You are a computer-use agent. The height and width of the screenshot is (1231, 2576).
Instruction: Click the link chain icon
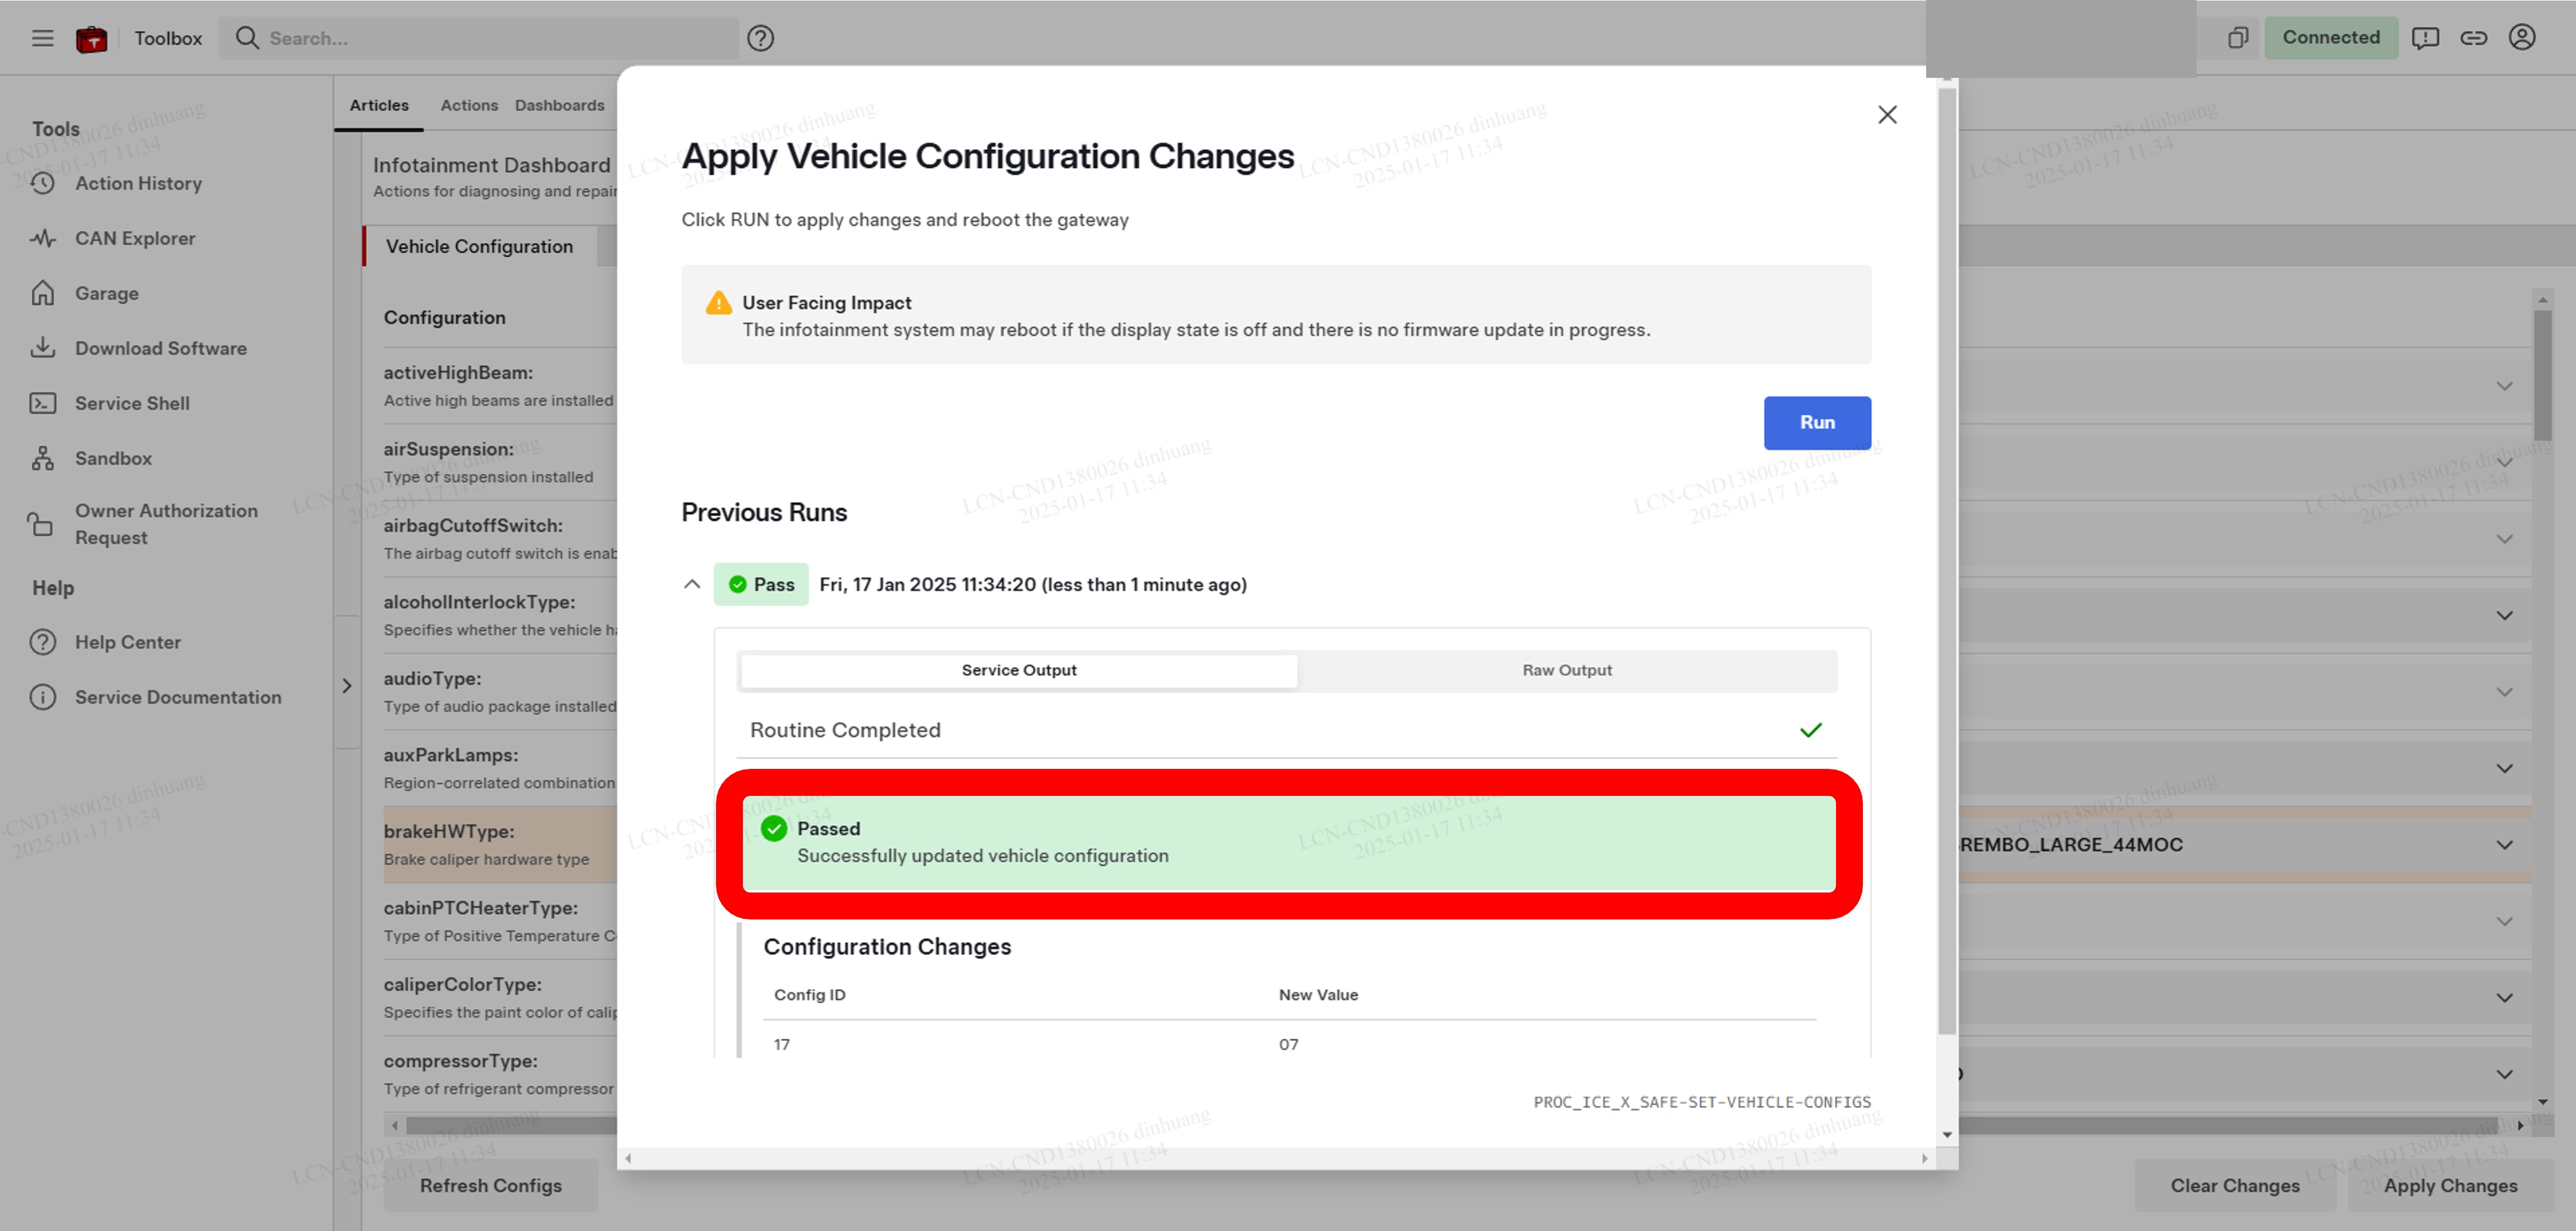click(2473, 38)
